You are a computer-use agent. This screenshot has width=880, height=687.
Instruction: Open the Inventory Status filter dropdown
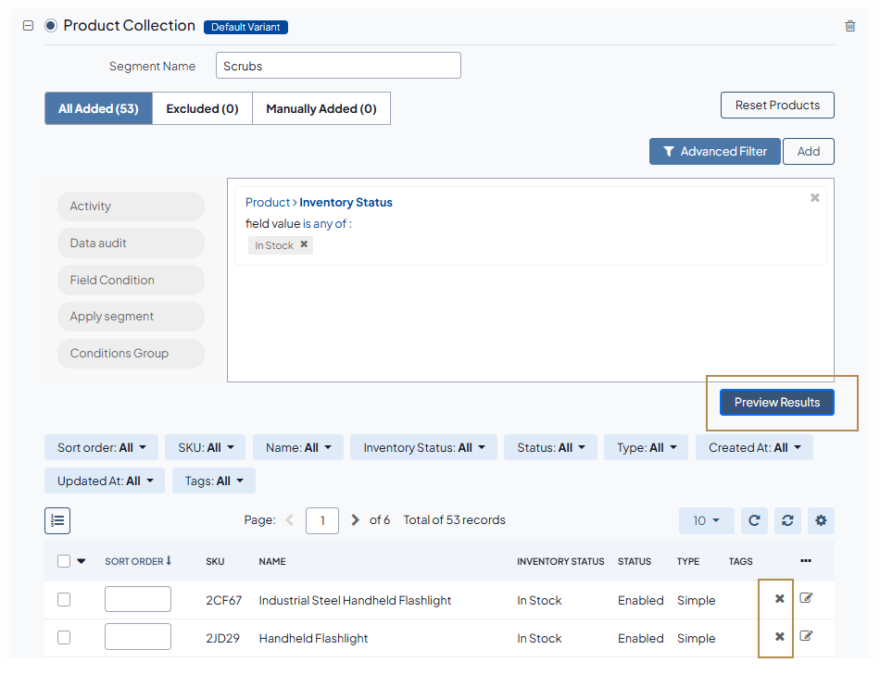(423, 448)
